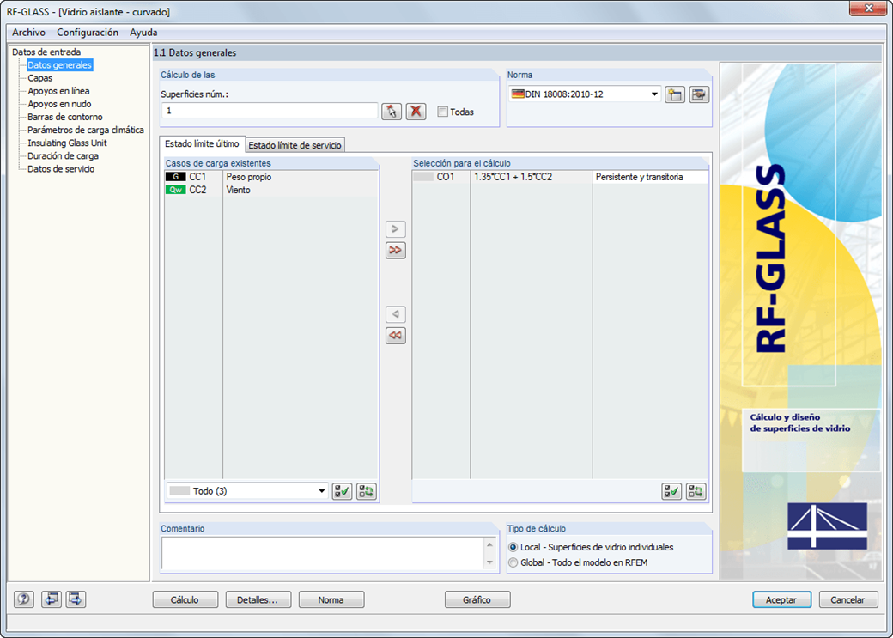Enable the Todas checkbox

[x=442, y=112]
